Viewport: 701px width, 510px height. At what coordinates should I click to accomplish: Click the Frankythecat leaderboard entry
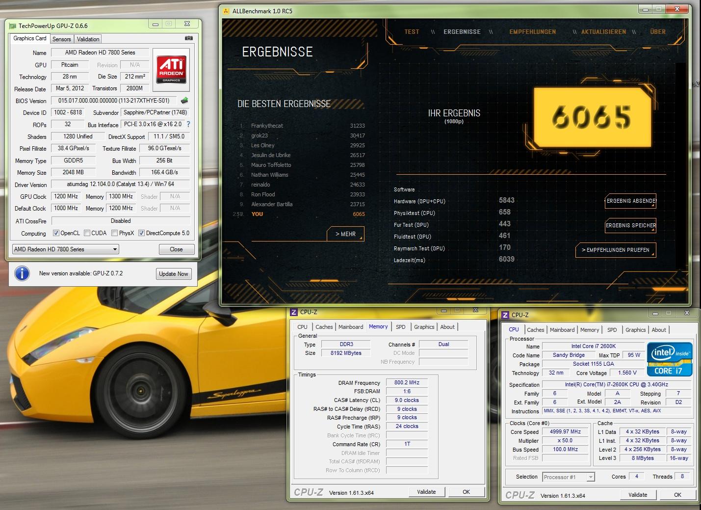click(x=302, y=126)
